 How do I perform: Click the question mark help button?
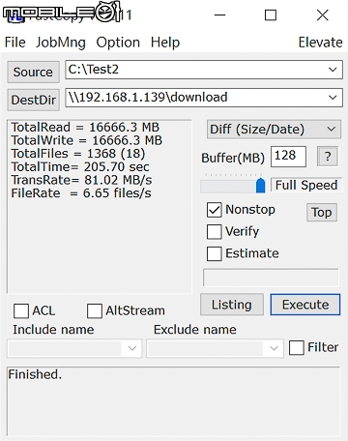[x=328, y=157]
